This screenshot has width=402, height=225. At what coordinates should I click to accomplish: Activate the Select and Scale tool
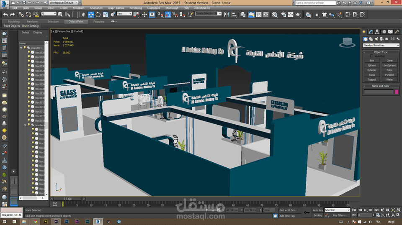pyautogui.click(x=106, y=15)
